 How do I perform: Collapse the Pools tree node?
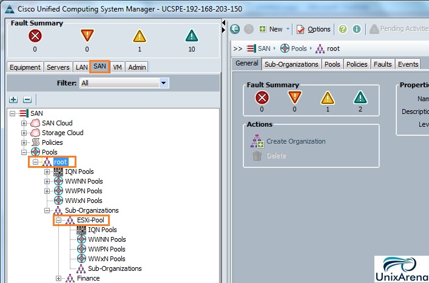(24, 152)
